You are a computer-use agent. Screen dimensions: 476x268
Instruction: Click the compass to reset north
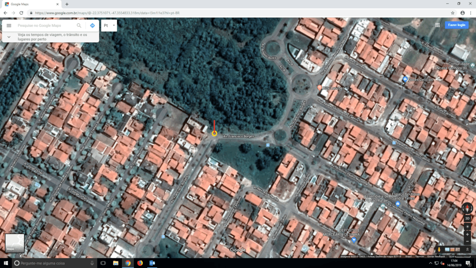[467, 208]
